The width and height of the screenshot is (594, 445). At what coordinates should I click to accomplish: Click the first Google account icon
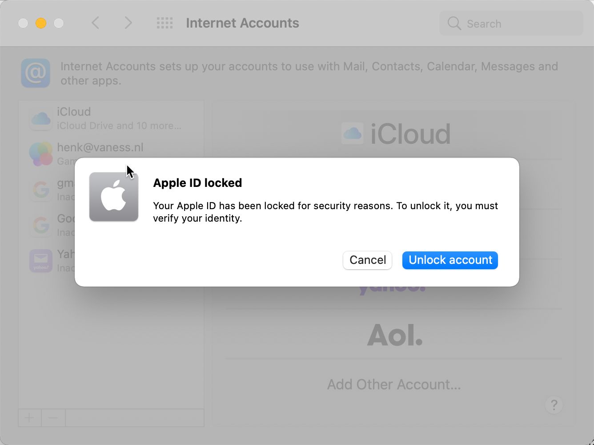tap(41, 190)
